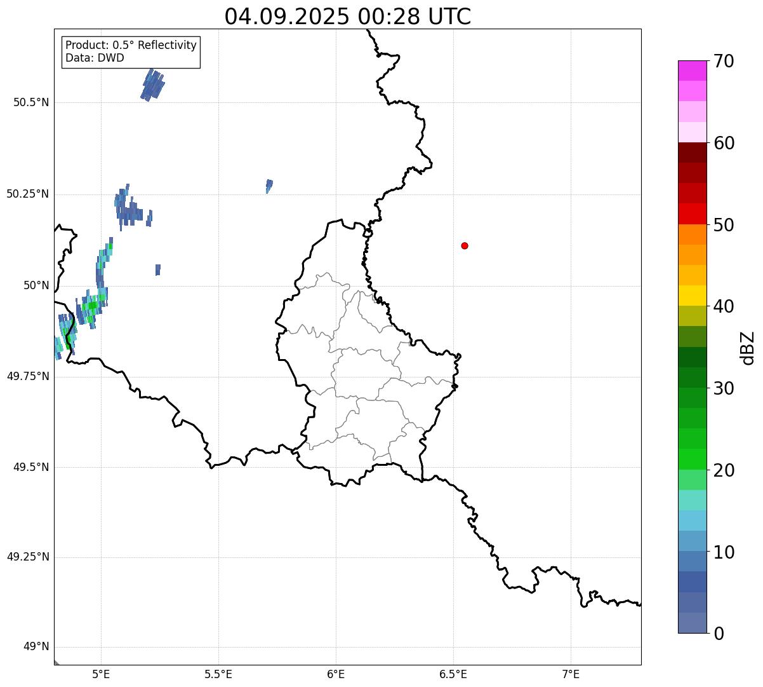Click the colorbar tick label 60
Viewport: 763px width, 687px height.
pyautogui.click(x=724, y=144)
